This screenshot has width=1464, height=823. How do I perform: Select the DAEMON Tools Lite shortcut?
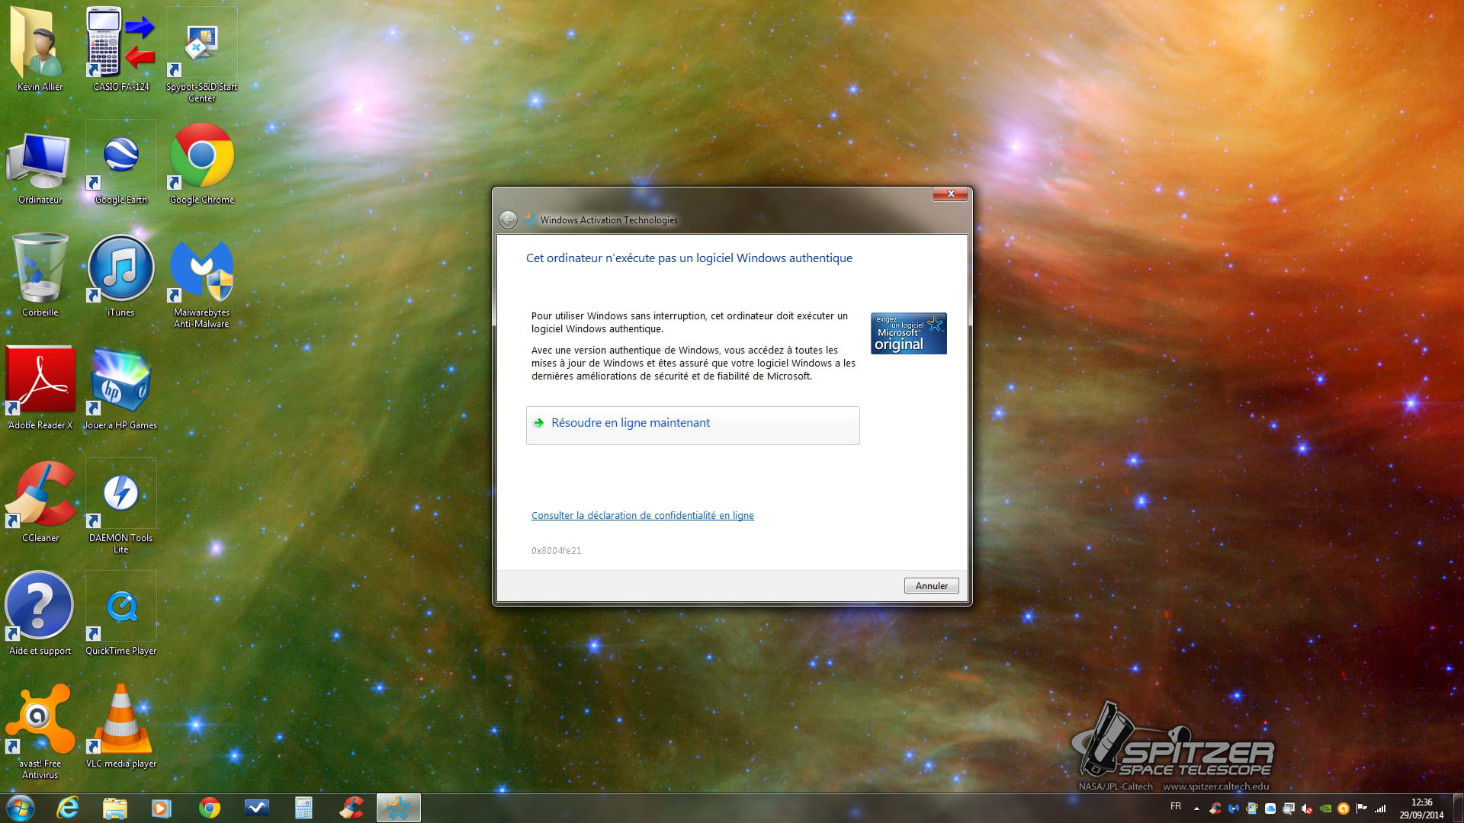pos(120,507)
